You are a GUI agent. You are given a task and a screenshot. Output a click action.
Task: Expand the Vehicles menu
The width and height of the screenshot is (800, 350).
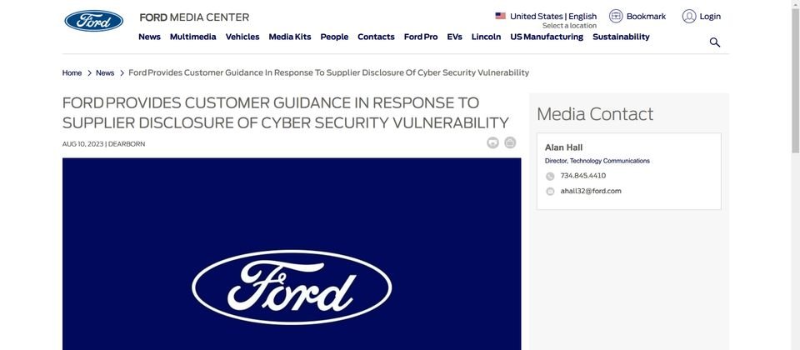pyautogui.click(x=242, y=37)
